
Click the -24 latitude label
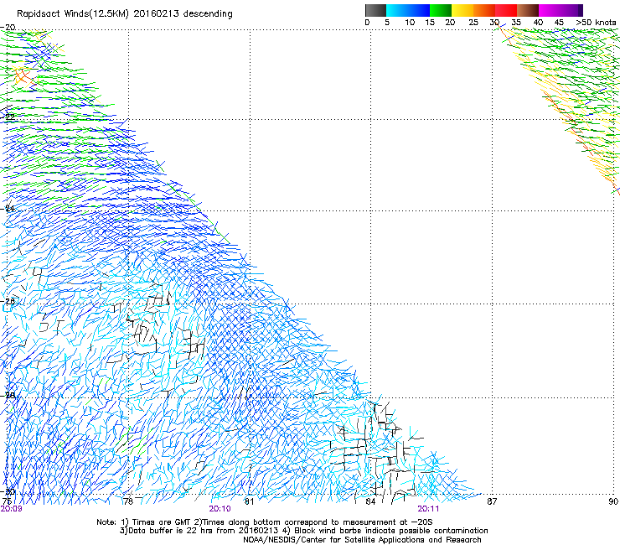[8, 208]
